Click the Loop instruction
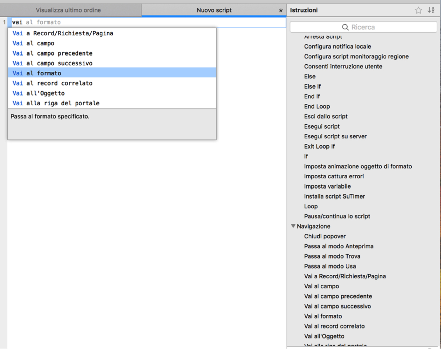 [311, 206]
